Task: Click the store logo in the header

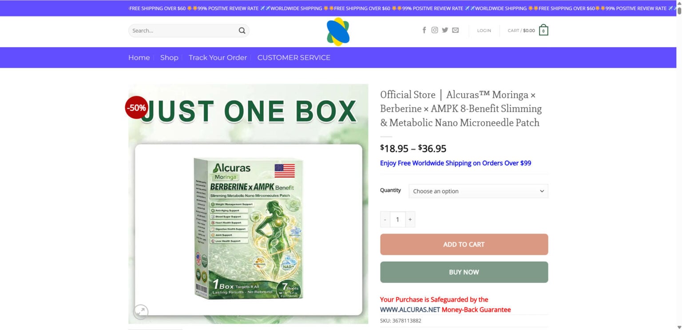Action: tap(338, 32)
